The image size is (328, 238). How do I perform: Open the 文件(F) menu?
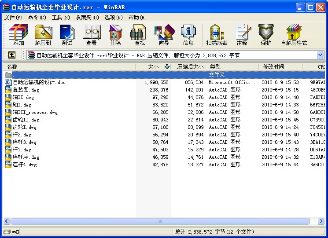coord(13,18)
